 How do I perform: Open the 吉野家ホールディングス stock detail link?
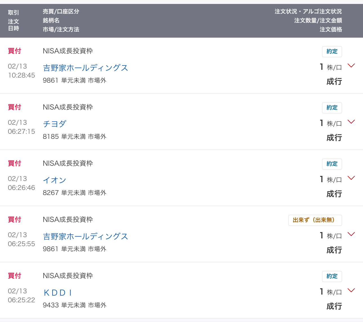coord(85,68)
